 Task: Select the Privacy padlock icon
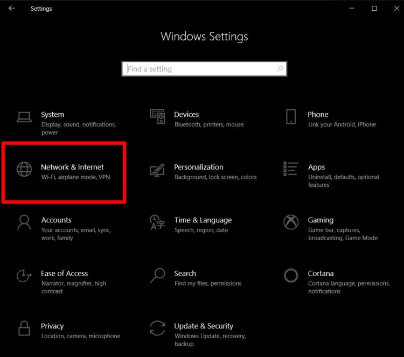tap(24, 328)
